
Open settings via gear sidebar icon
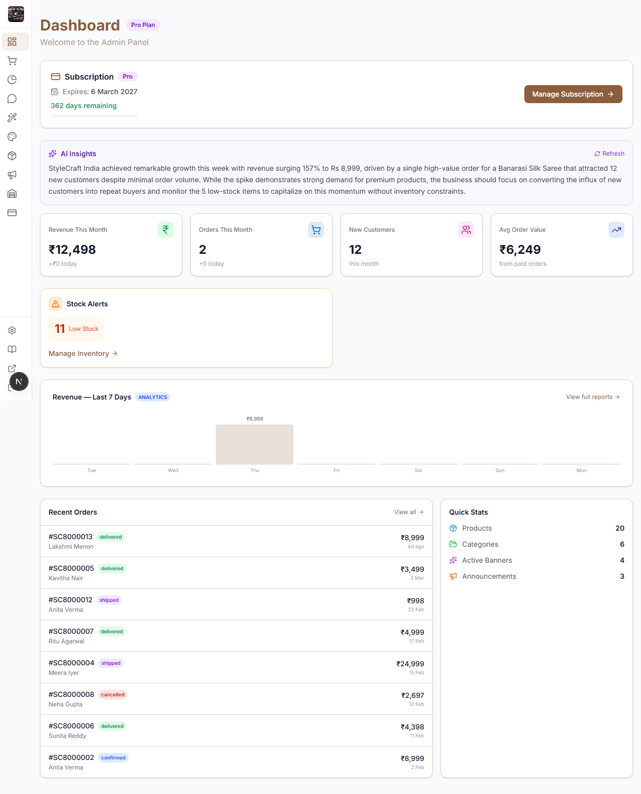12,330
